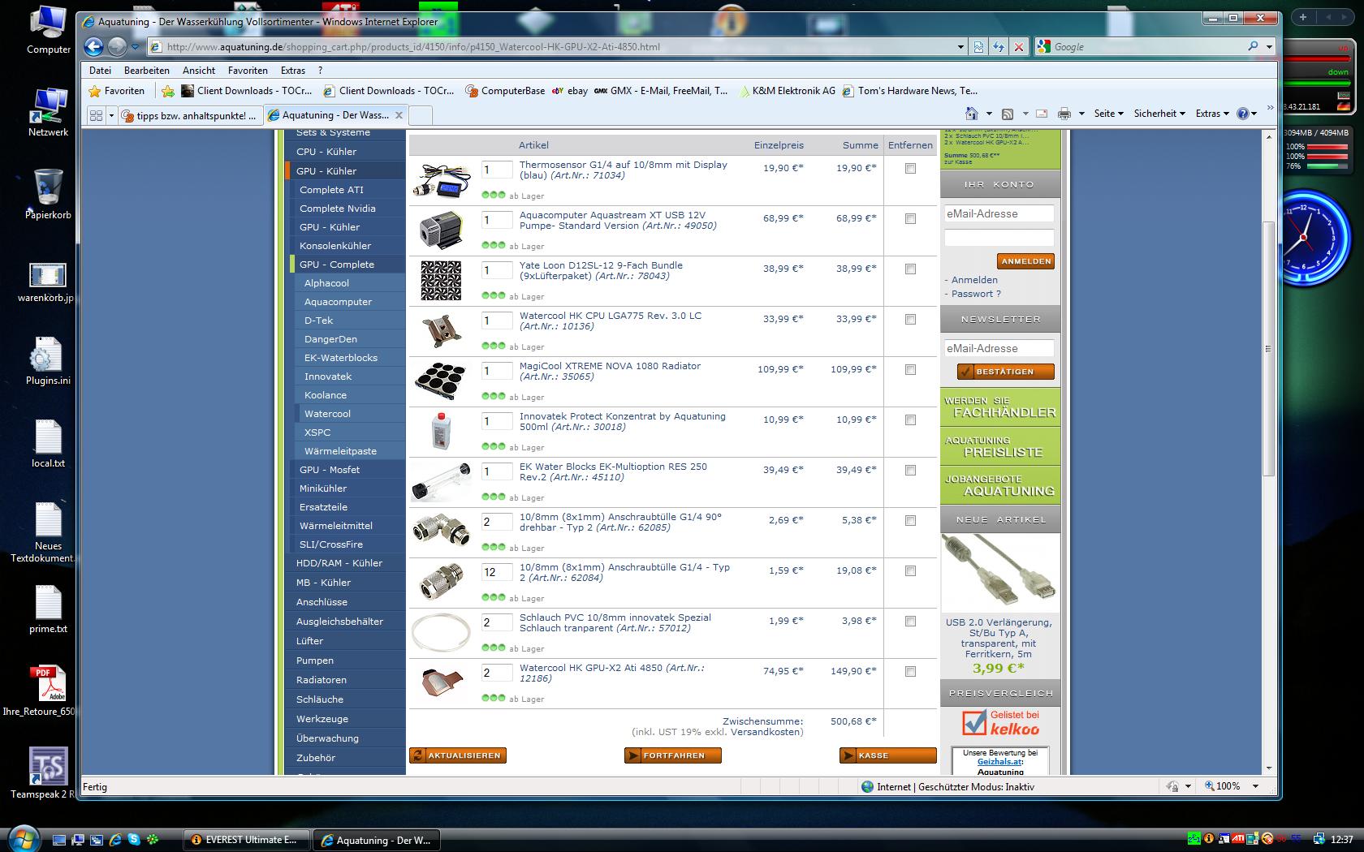
Task: Open the Favoriten menu in menu bar
Action: tap(248, 71)
